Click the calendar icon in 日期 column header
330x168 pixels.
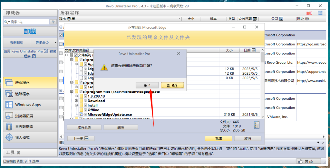254,50
